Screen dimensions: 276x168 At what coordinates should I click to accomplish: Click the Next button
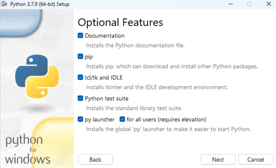218,159
